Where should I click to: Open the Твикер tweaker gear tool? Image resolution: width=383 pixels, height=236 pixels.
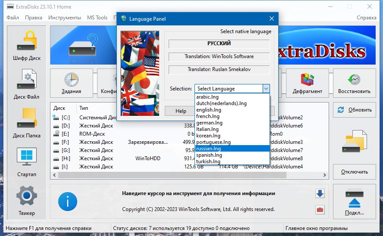coord(27,200)
